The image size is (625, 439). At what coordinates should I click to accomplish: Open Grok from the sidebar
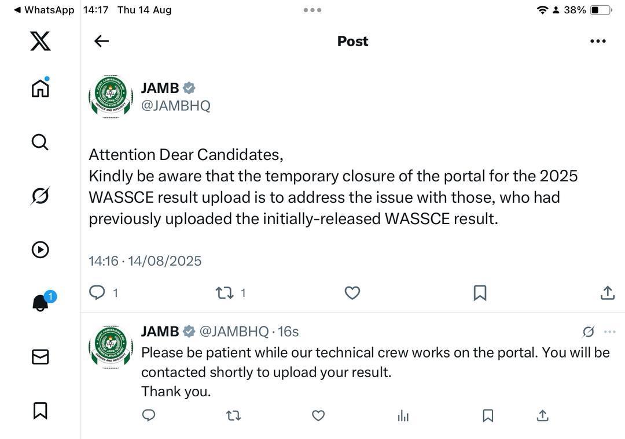[x=40, y=196]
